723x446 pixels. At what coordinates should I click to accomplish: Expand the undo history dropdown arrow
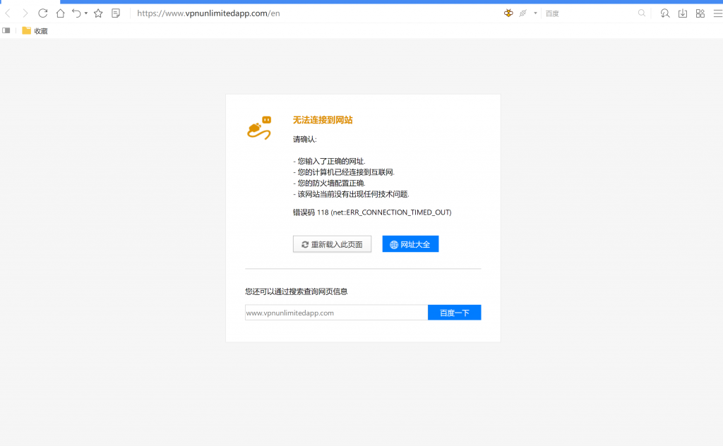click(x=86, y=13)
